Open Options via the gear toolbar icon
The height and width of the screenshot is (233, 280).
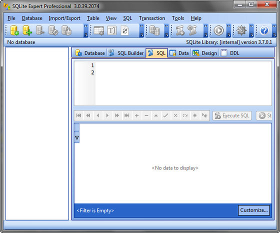(x=241, y=30)
